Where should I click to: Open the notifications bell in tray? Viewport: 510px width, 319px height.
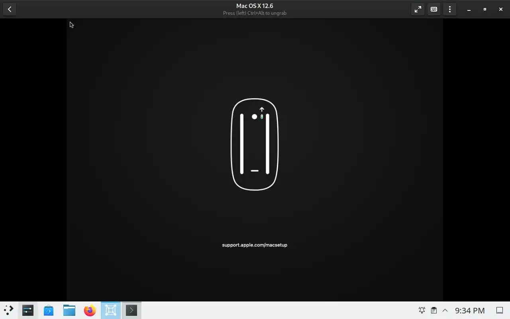click(422, 310)
